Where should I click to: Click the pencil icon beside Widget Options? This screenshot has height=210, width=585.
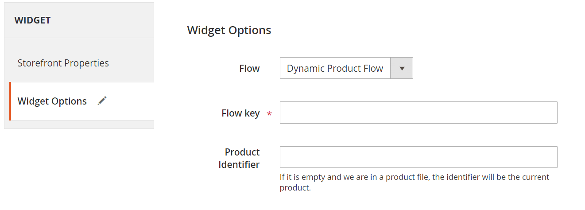(102, 101)
